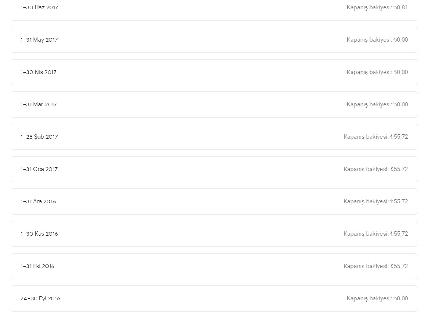Click Kapanış bakiyesi ₺0,00 of May 2017
Image resolution: width=429 pixels, height=319 pixels.
[x=377, y=40]
